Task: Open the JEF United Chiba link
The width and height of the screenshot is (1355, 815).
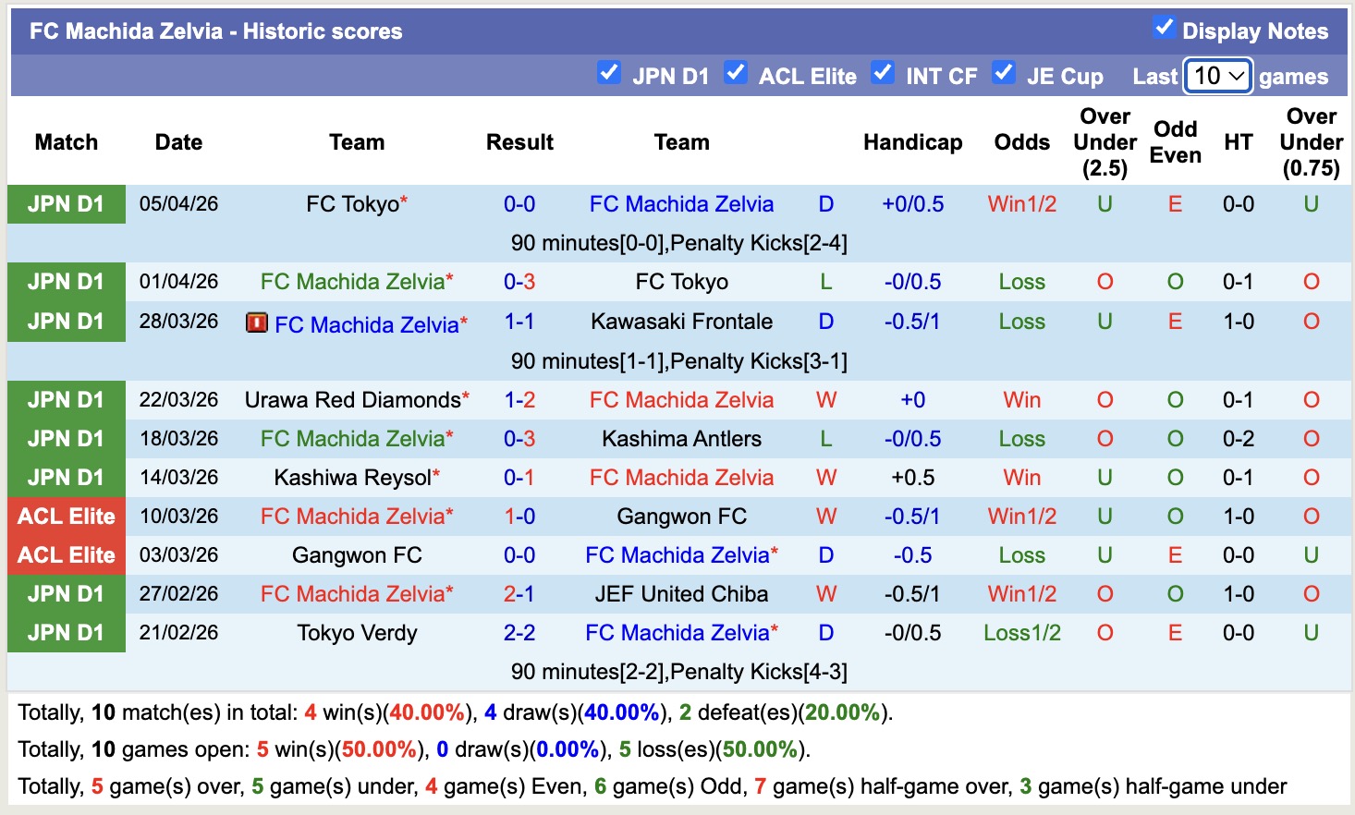Action: tap(681, 594)
